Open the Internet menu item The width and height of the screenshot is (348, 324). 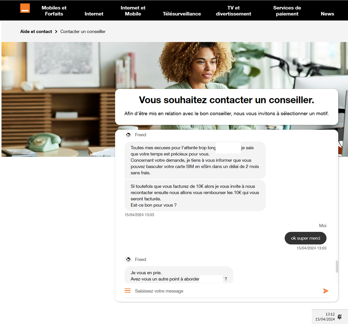tap(94, 14)
